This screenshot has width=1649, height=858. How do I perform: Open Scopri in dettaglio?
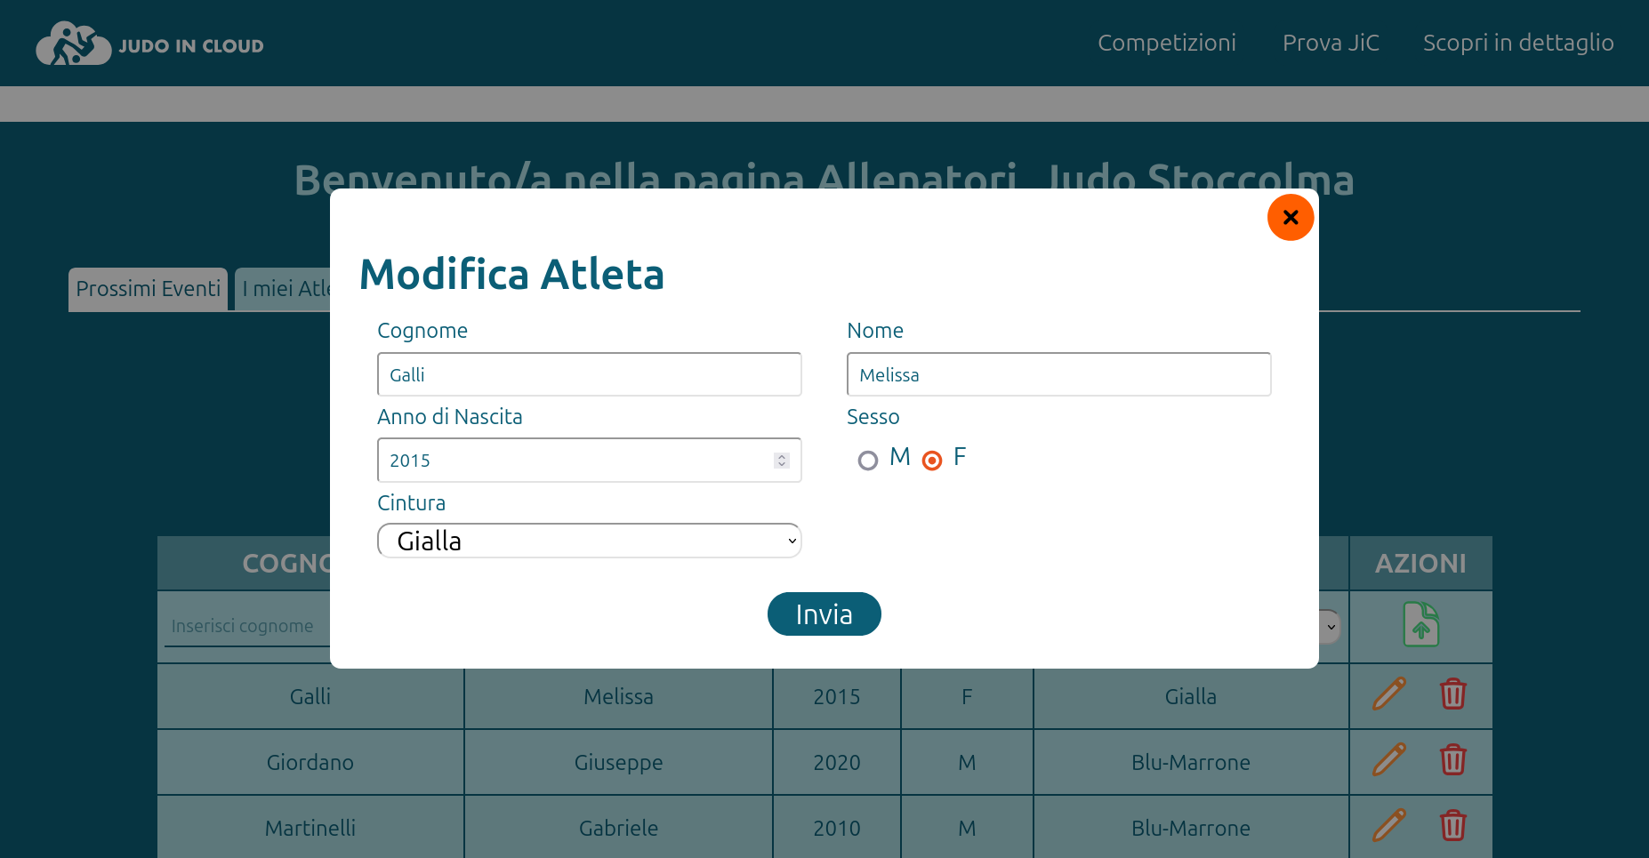pyautogui.click(x=1518, y=42)
